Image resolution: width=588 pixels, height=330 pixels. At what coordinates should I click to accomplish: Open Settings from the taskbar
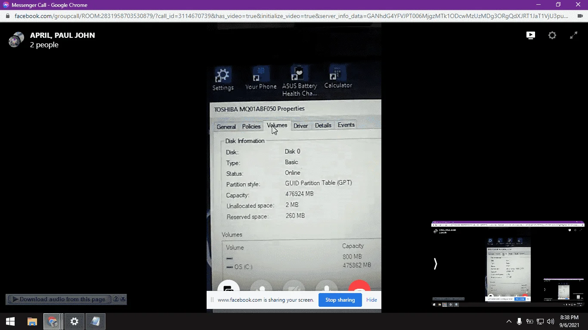(74, 321)
